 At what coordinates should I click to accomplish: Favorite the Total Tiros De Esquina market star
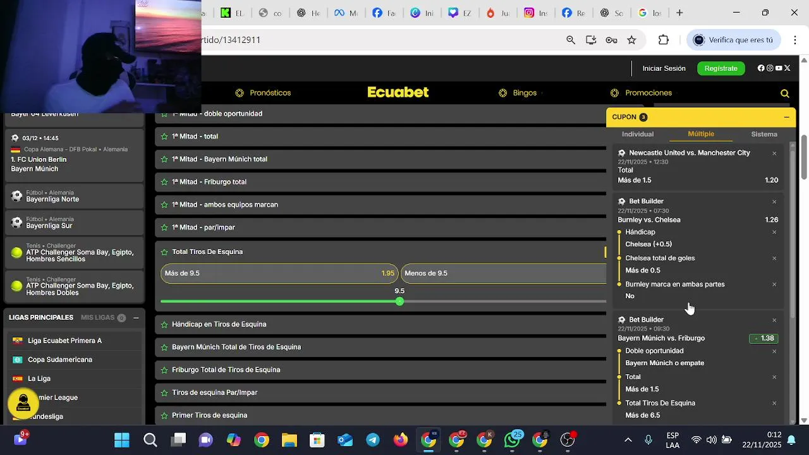[165, 252]
